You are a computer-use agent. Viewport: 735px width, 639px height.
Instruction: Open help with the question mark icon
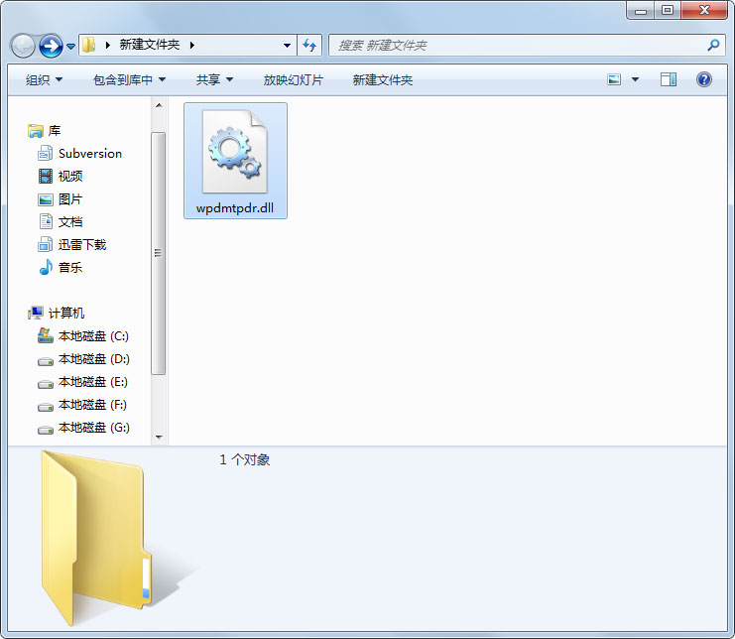(x=704, y=79)
